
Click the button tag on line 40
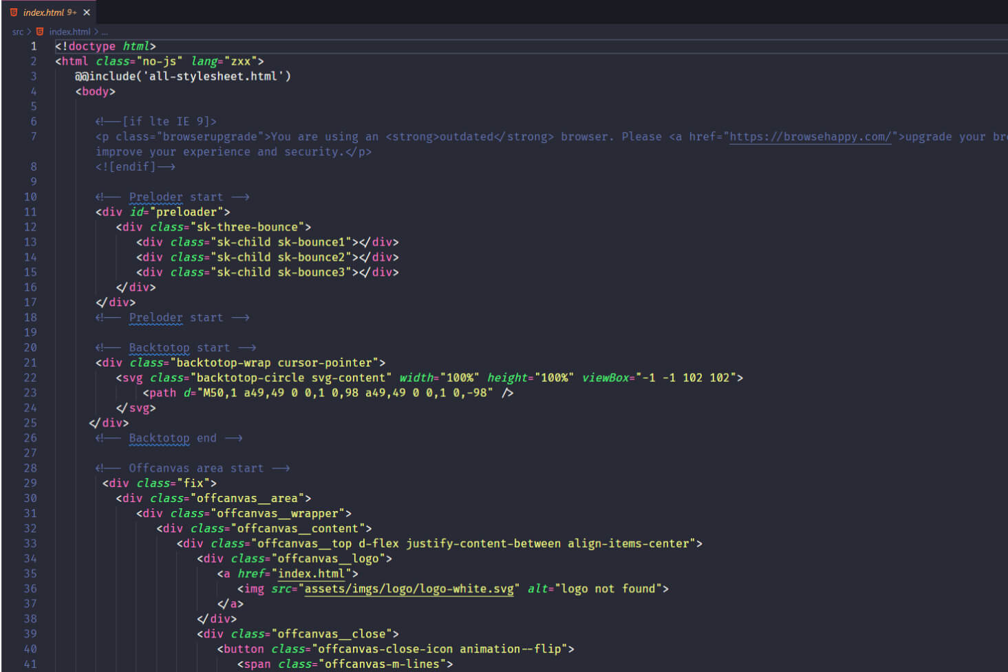(244, 649)
